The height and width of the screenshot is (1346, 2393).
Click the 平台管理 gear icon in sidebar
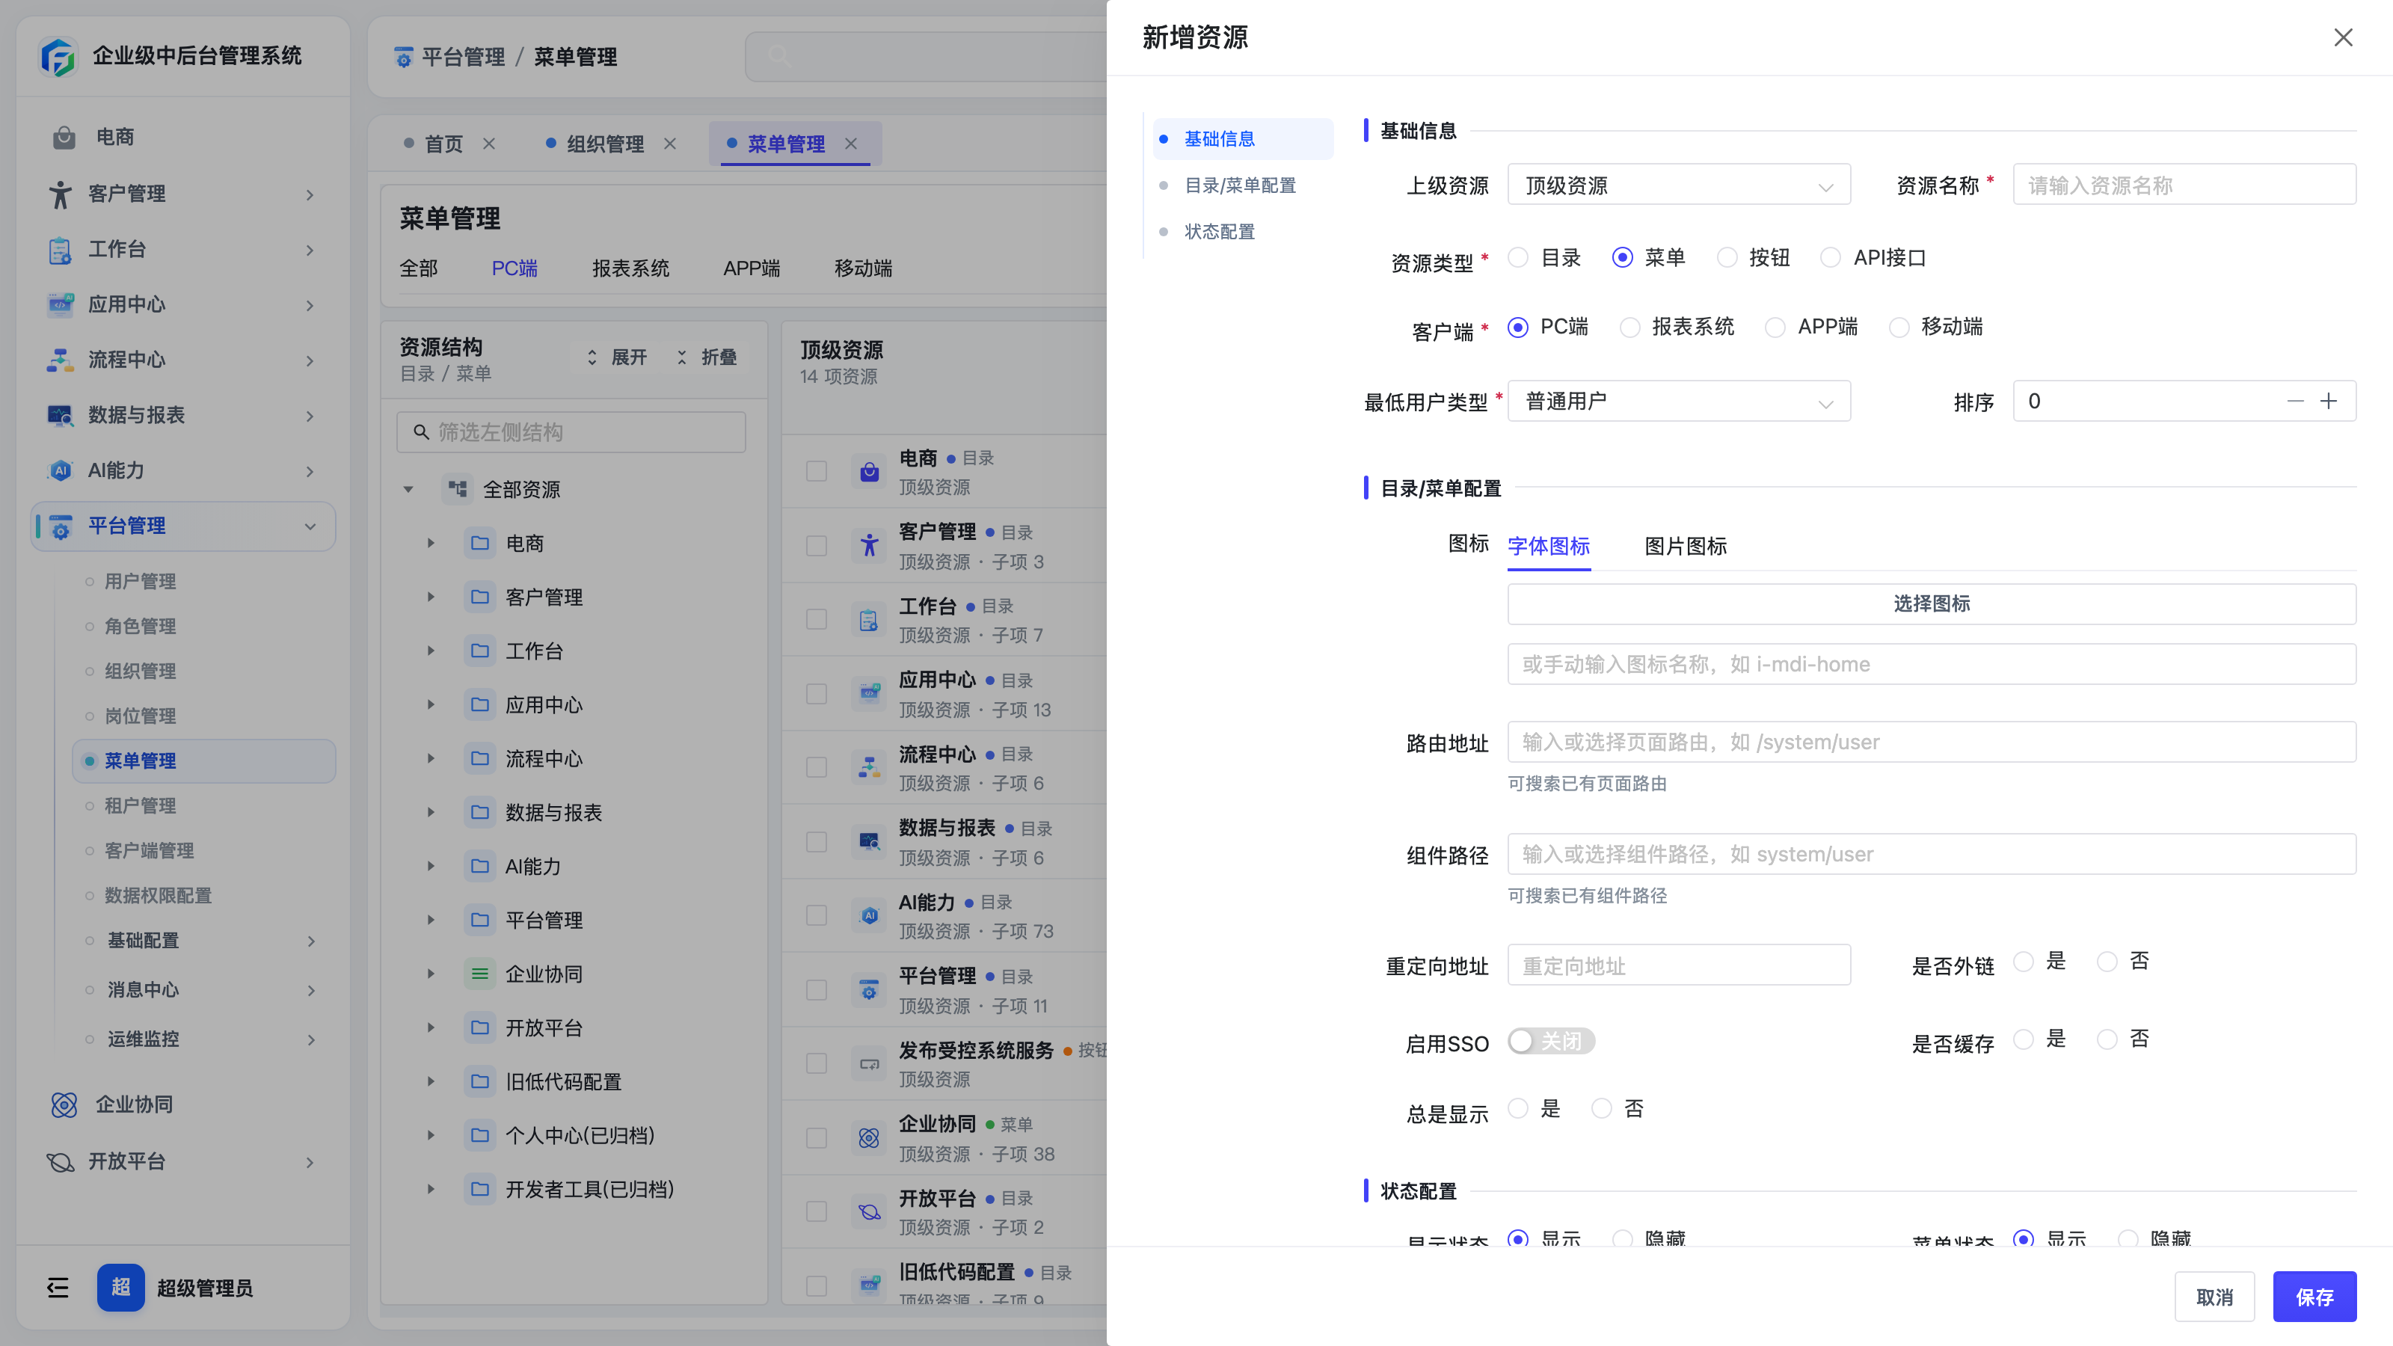tap(60, 526)
